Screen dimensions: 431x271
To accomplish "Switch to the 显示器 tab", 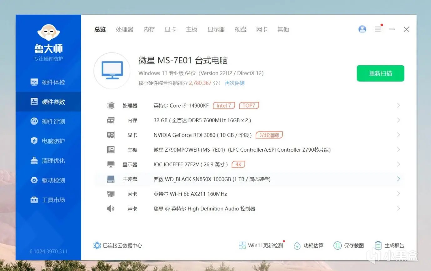I will [216, 29].
